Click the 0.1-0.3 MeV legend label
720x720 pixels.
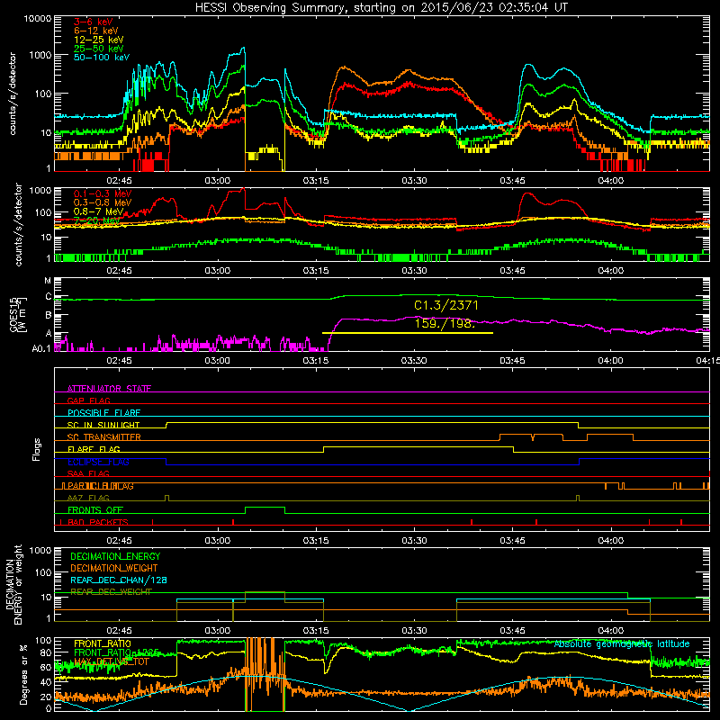[103, 193]
